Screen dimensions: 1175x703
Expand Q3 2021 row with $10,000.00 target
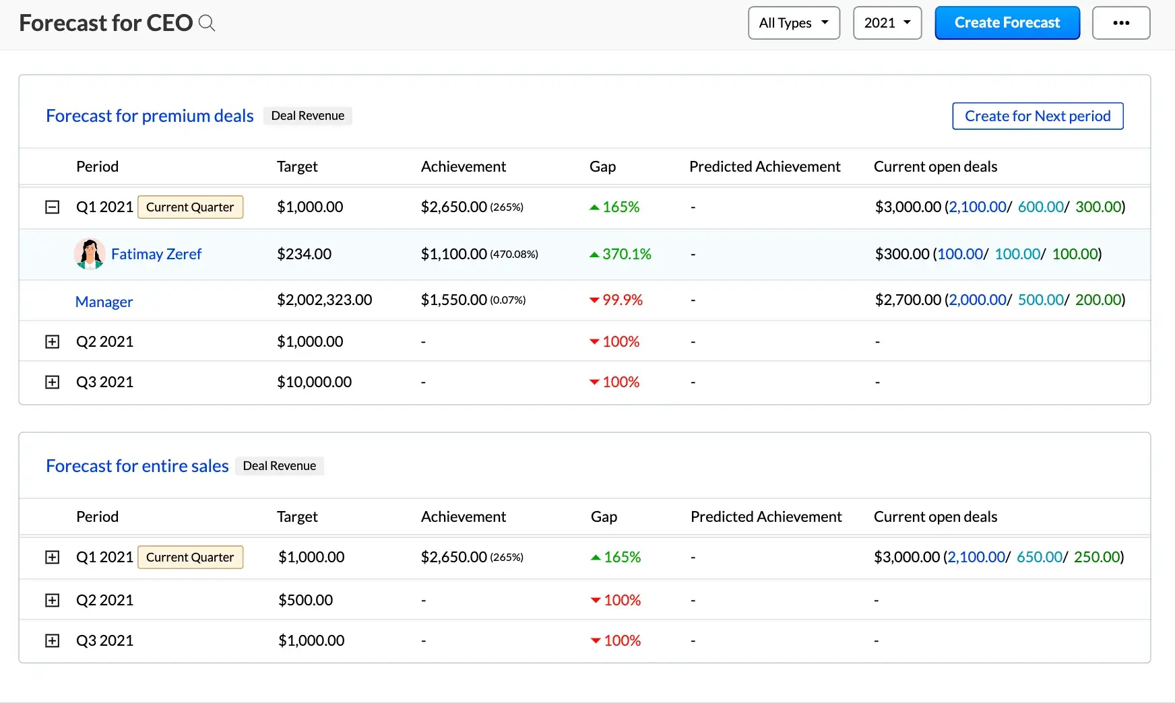pyautogui.click(x=52, y=382)
